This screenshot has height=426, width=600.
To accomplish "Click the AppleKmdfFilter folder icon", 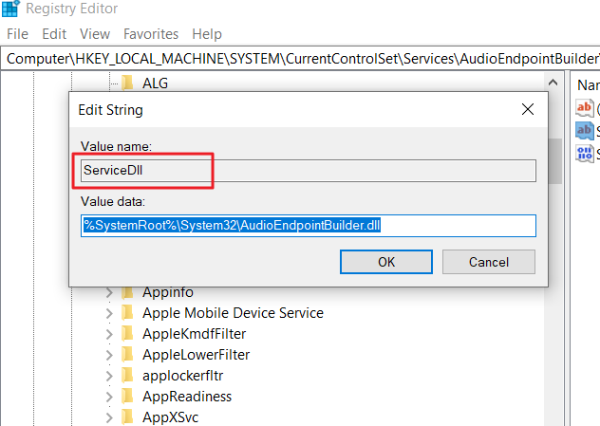I will 127,334.
